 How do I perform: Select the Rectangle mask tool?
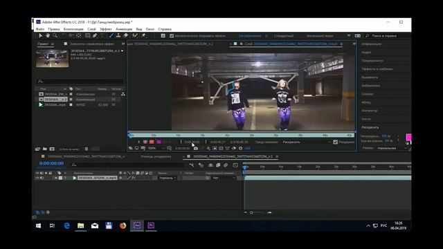pyautogui.click(x=88, y=35)
